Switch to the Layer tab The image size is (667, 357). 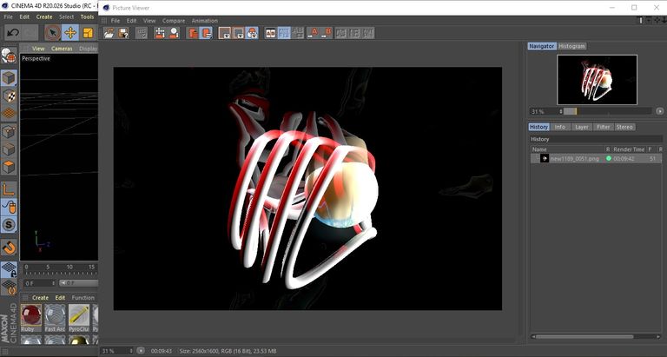[582, 127]
